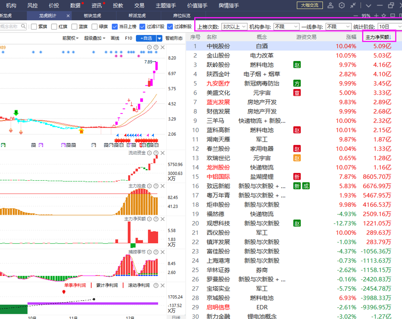Click the 概念名称 search input field
402x319 pixels.
(13, 26)
